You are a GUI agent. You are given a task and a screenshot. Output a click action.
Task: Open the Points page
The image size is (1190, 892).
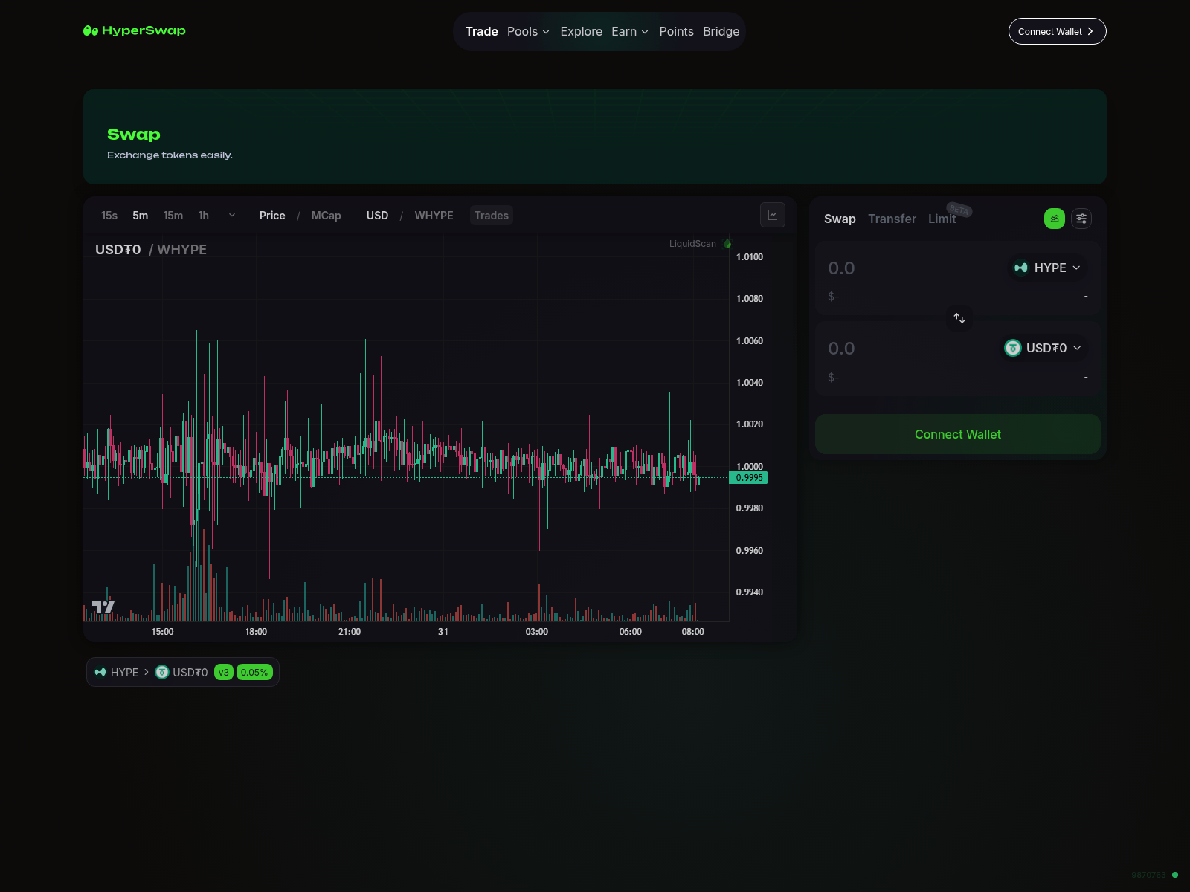point(676,31)
